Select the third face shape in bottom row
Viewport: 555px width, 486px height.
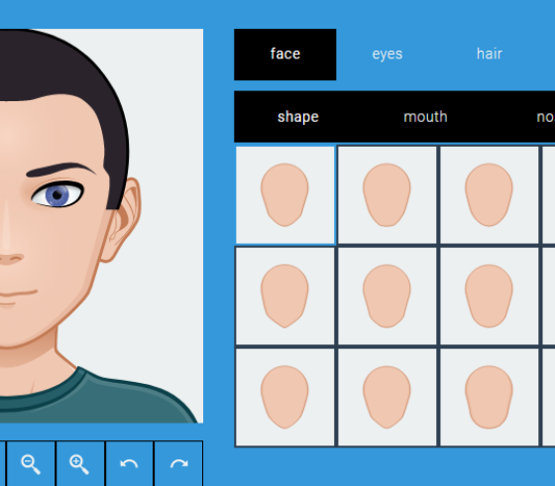(x=490, y=398)
